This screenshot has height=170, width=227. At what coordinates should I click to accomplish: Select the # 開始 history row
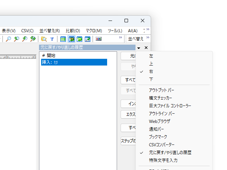click(74, 56)
